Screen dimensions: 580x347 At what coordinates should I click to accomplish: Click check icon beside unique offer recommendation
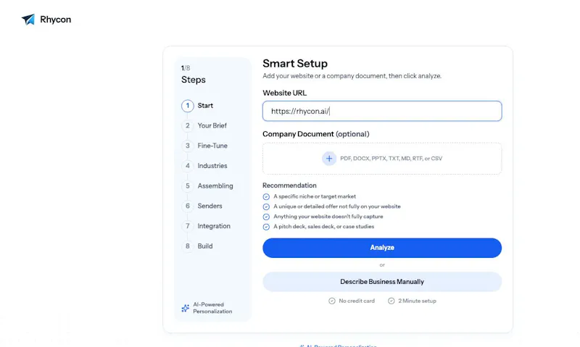(x=266, y=206)
